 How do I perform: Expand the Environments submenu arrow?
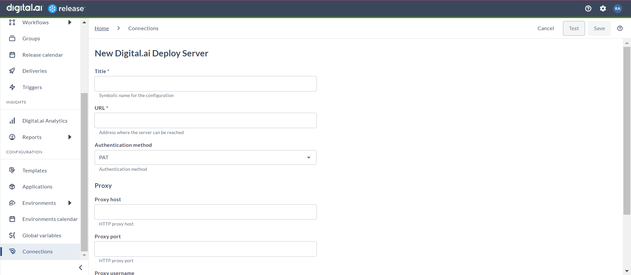click(x=70, y=203)
